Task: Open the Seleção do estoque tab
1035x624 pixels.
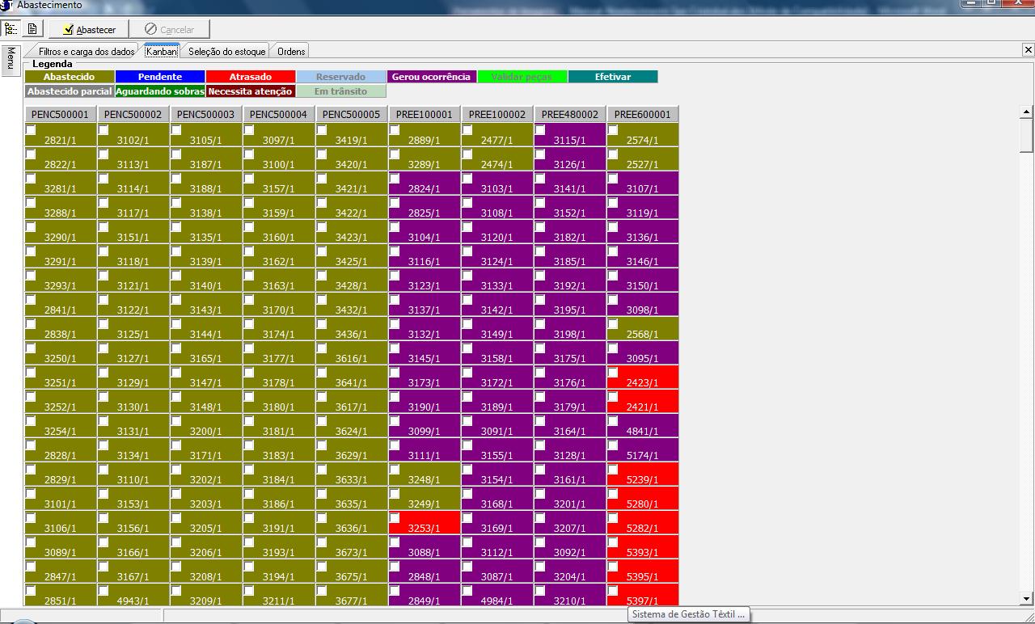Action: 226,51
